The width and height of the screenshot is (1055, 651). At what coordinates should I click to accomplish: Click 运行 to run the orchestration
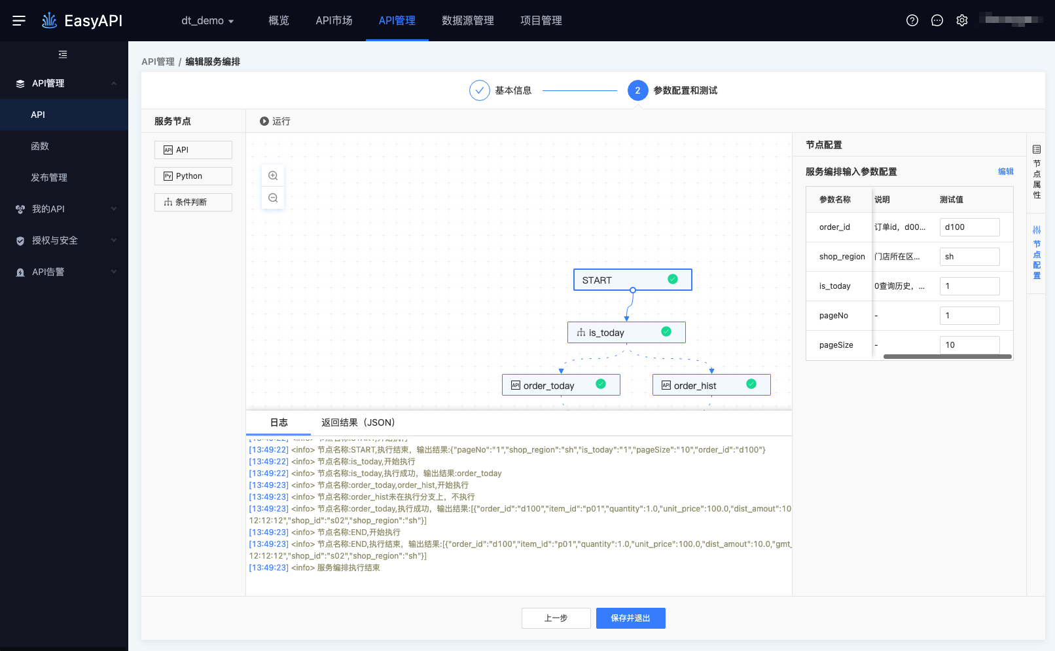(x=281, y=121)
